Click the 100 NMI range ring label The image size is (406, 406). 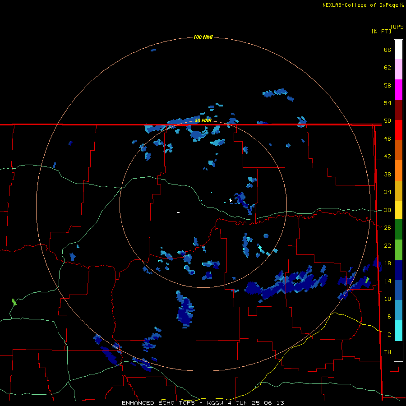(203, 37)
